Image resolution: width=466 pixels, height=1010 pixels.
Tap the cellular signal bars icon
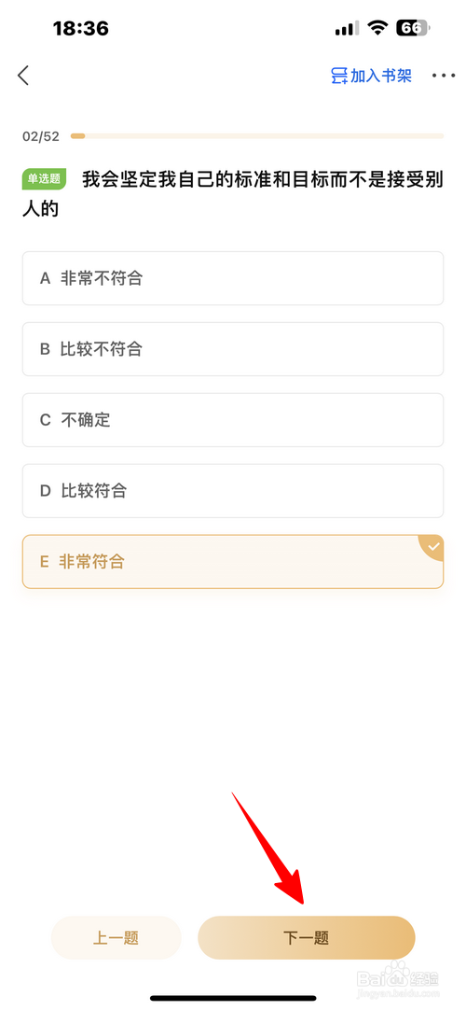(x=347, y=28)
